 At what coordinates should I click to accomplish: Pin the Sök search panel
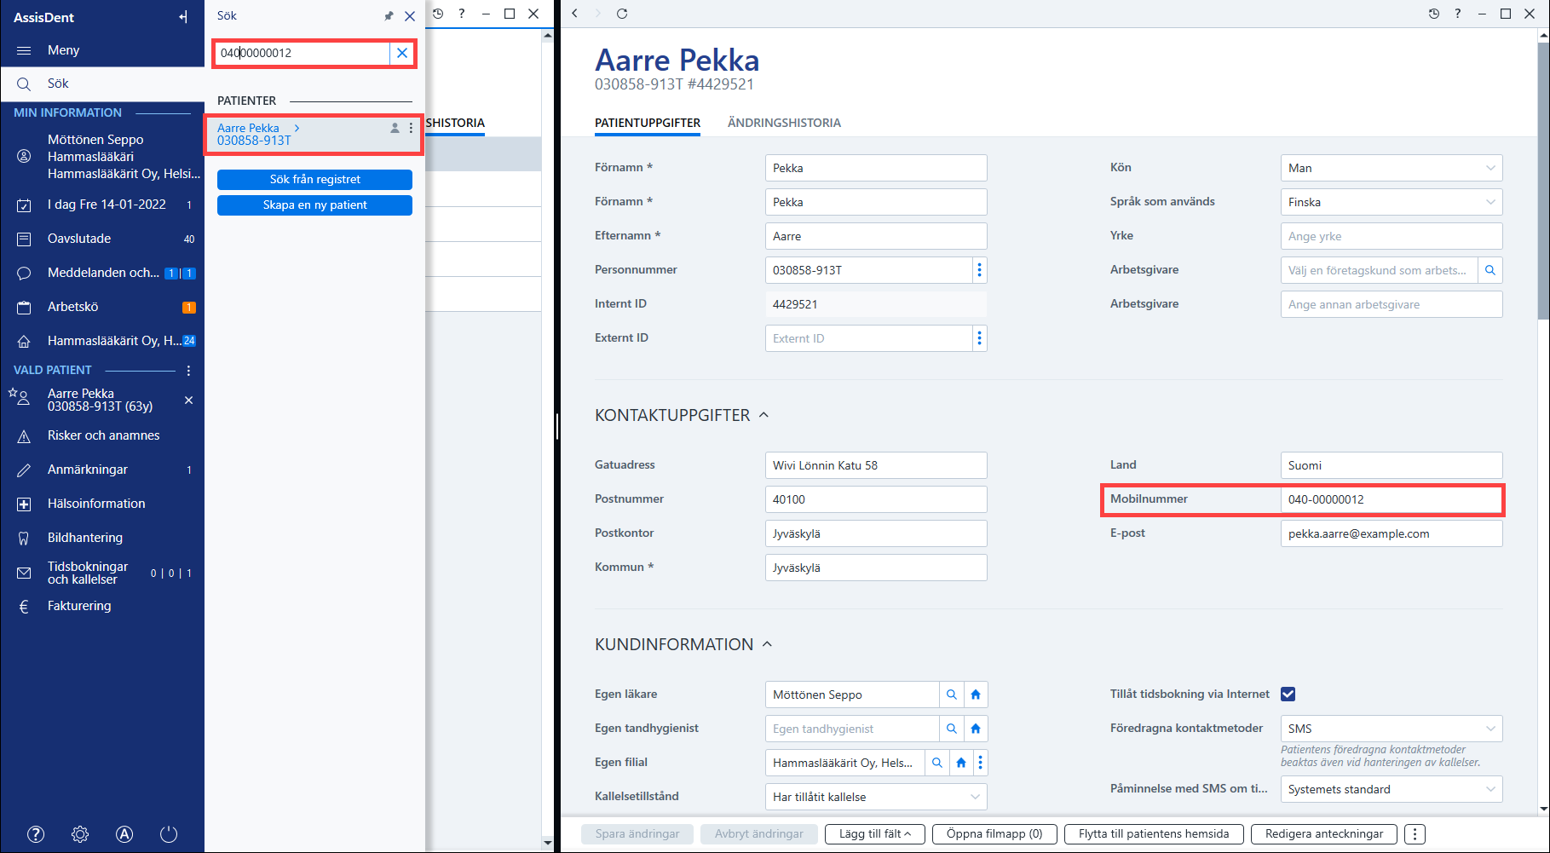click(389, 15)
